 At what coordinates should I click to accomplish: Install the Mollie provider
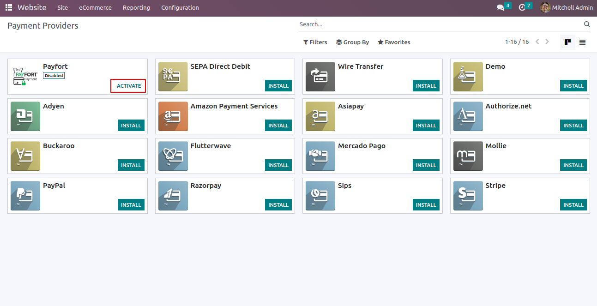(x=573, y=165)
